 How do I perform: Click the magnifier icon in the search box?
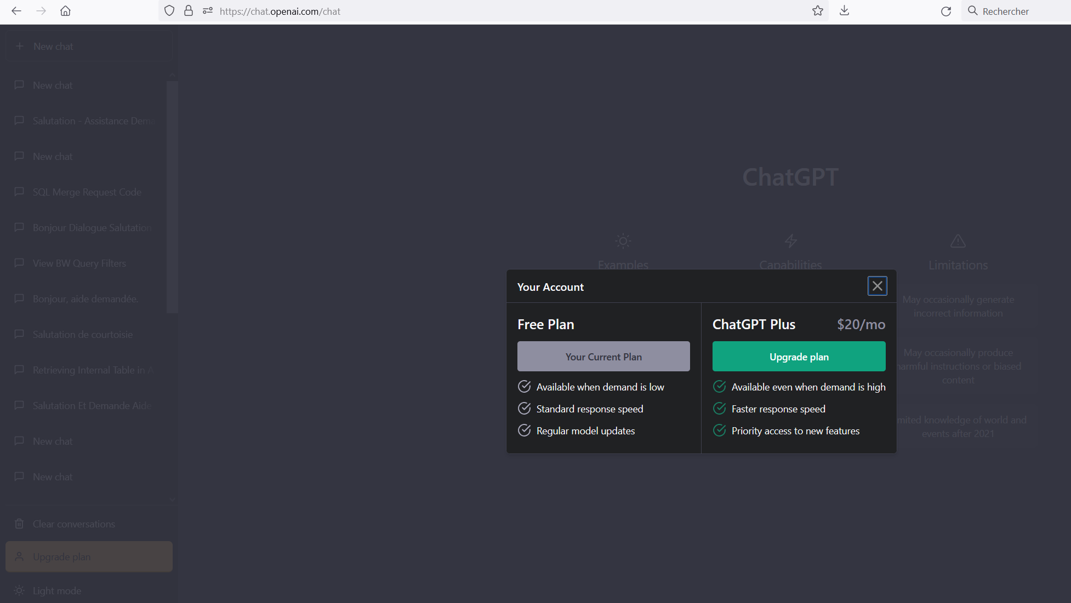tap(972, 11)
